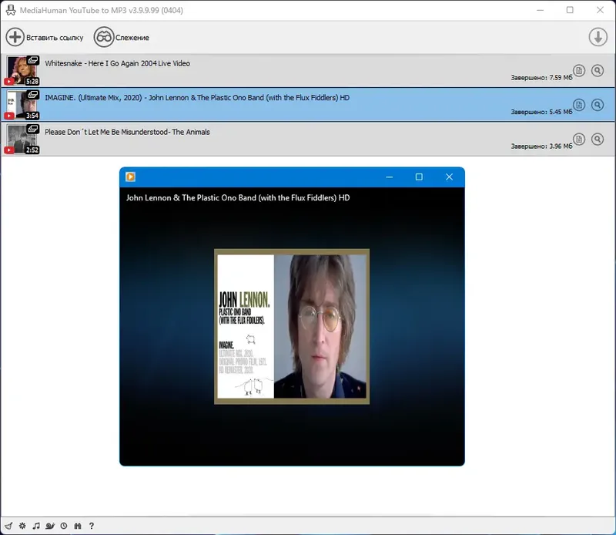616x535 pixels.
Task: Click the broom clear-list icon in status bar
Action: [8, 526]
